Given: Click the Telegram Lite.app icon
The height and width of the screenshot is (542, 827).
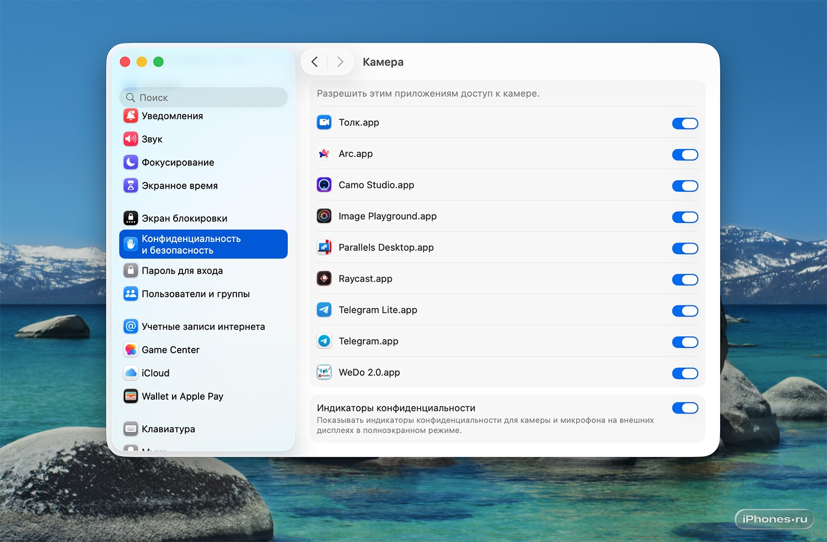Looking at the screenshot, I should pos(324,310).
